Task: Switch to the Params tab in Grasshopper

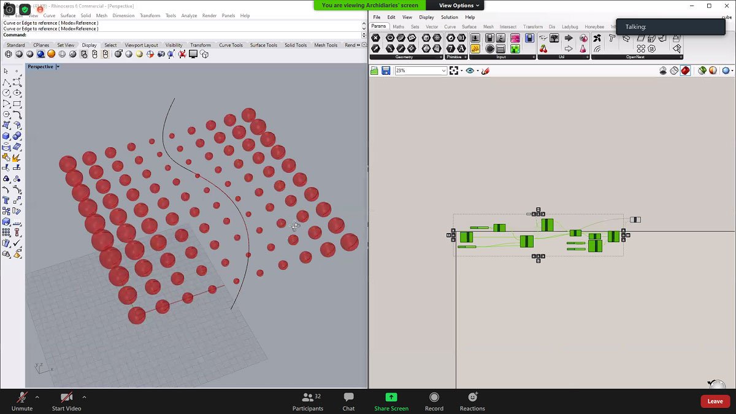Action: [x=378, y=26]
